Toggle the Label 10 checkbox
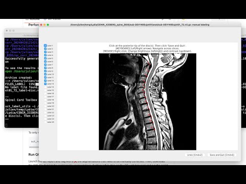The image size is (246, 184). [x=45, y=74]
